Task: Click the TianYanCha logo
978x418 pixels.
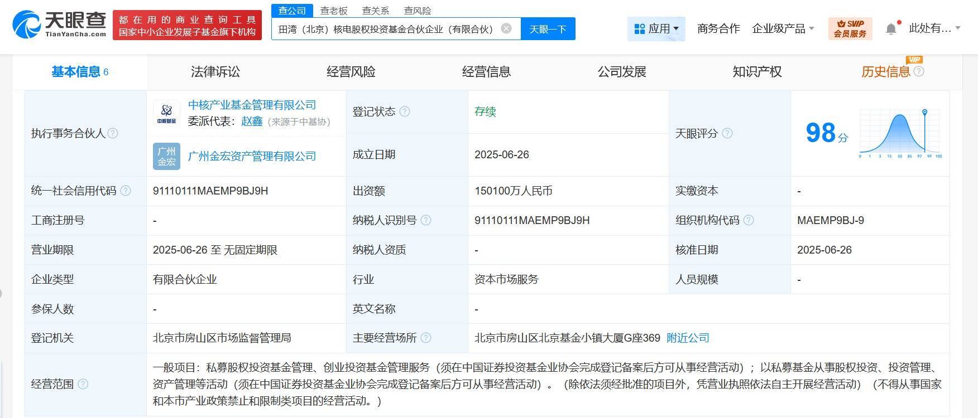Action: click(x=59, y=25)
